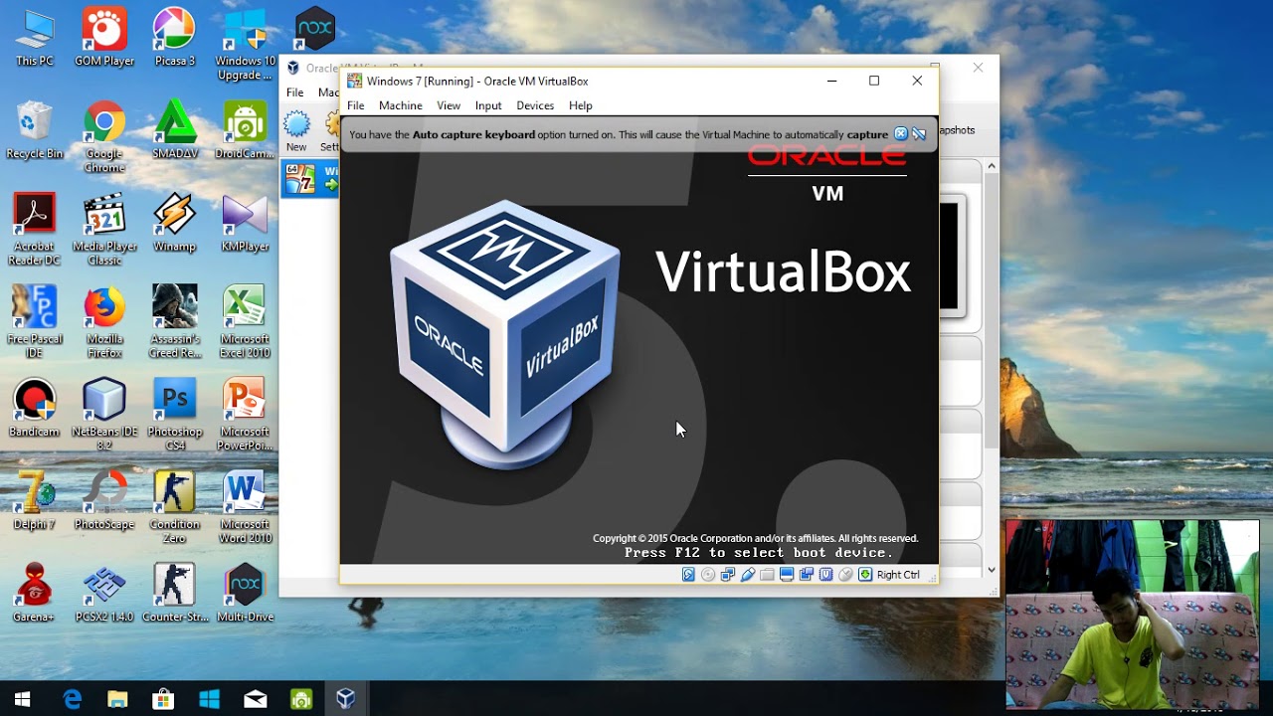Click the video capture status icon
This screenshot has width=1273, height=716.
point(807,575)
